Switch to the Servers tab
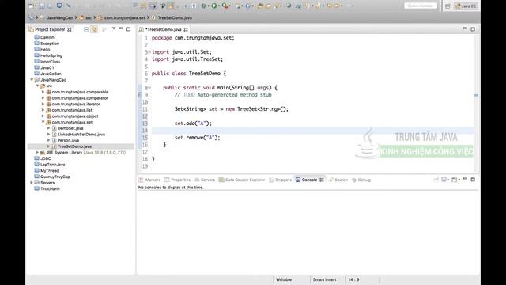The height and width of the screenshot is (285, 506). (x=205, y=180)
